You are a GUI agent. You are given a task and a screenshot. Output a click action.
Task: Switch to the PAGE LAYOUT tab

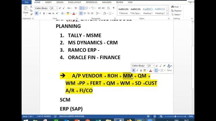coord(75,2)
